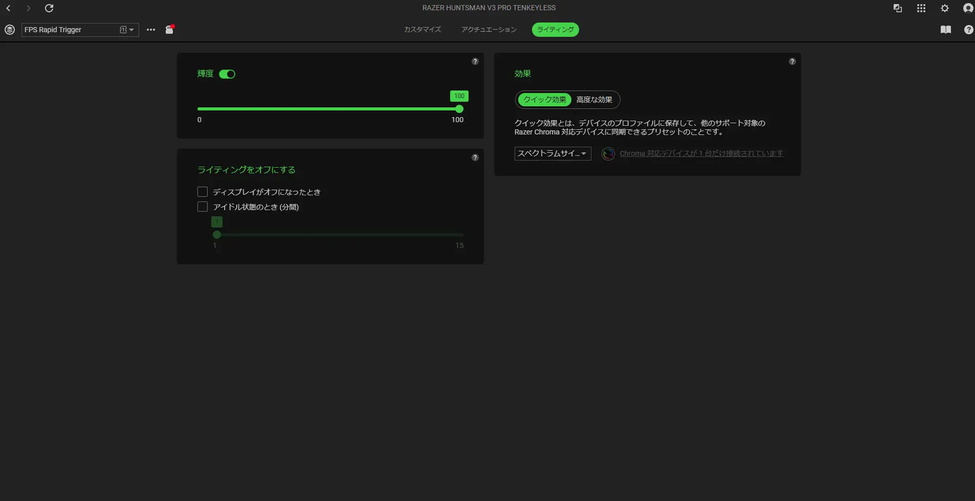Click the クイック効果とは description text
Screen dimensions: 975x501
pos(640,127)
